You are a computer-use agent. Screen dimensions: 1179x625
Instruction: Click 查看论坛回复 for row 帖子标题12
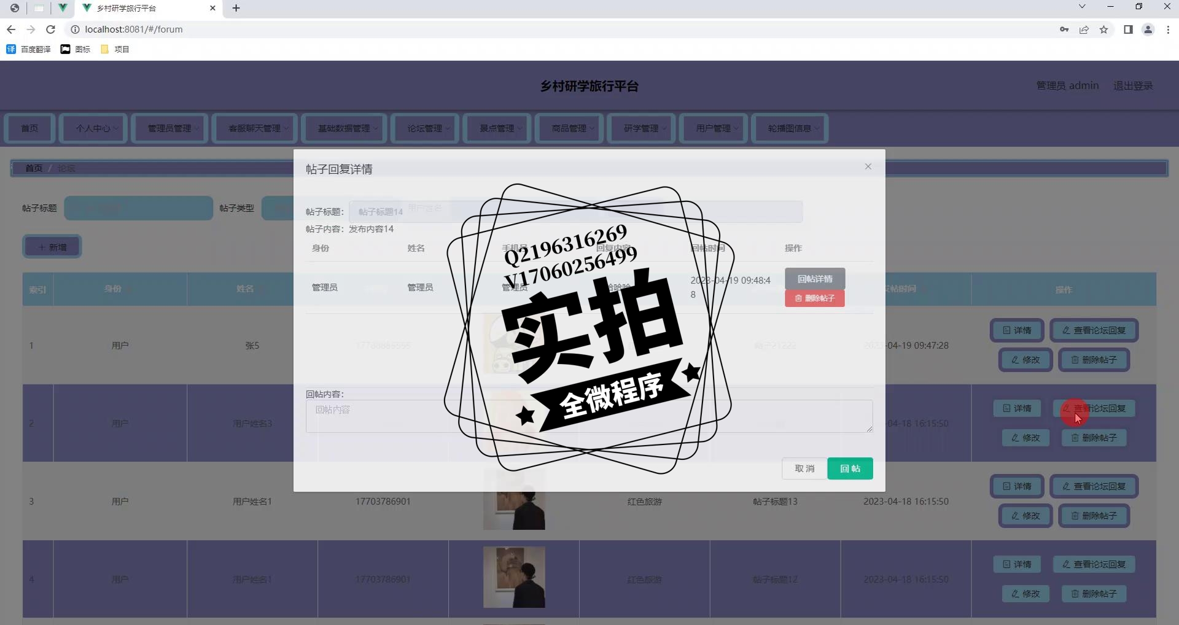click(x=1094, y=564)
